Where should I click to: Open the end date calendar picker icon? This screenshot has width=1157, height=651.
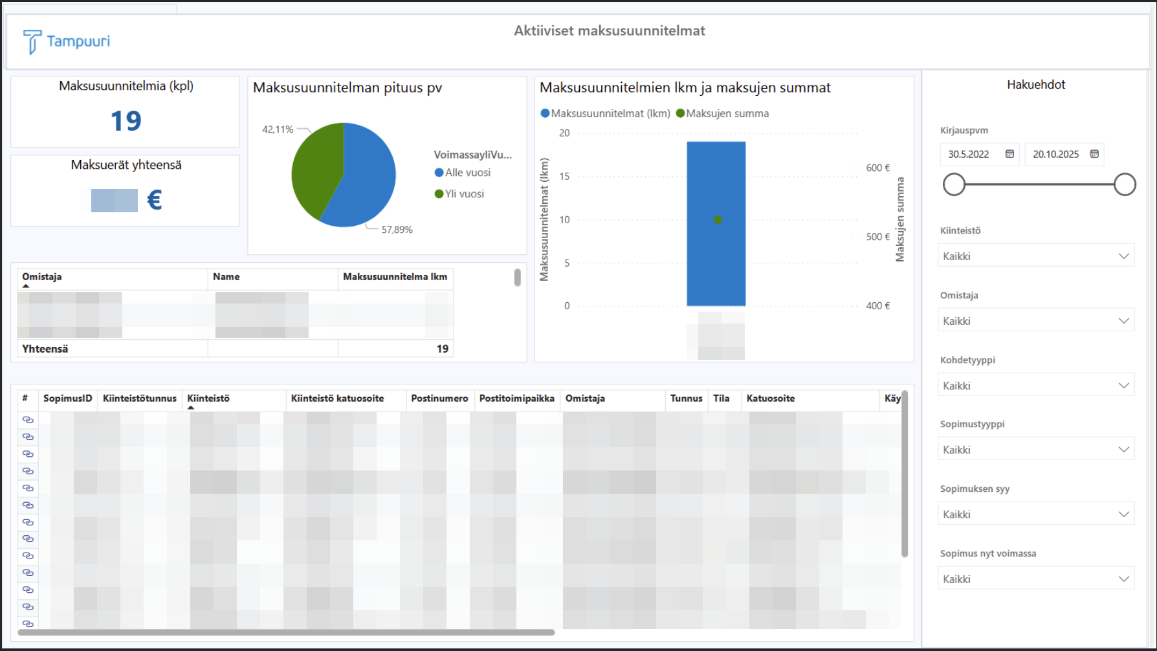point(1094,154)
